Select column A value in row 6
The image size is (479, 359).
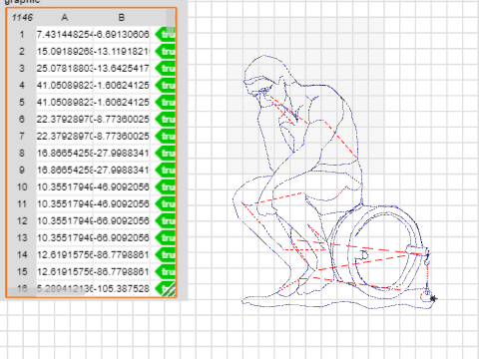click(x=65, y=119)
